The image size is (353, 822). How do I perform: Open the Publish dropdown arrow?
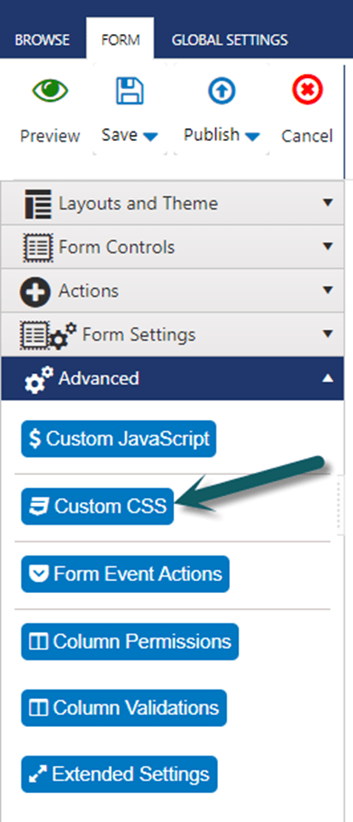[252, 137]
